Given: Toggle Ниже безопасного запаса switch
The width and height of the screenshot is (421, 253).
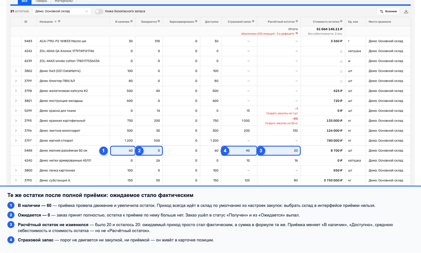Looking at the screenshot, I should point(99,11).
